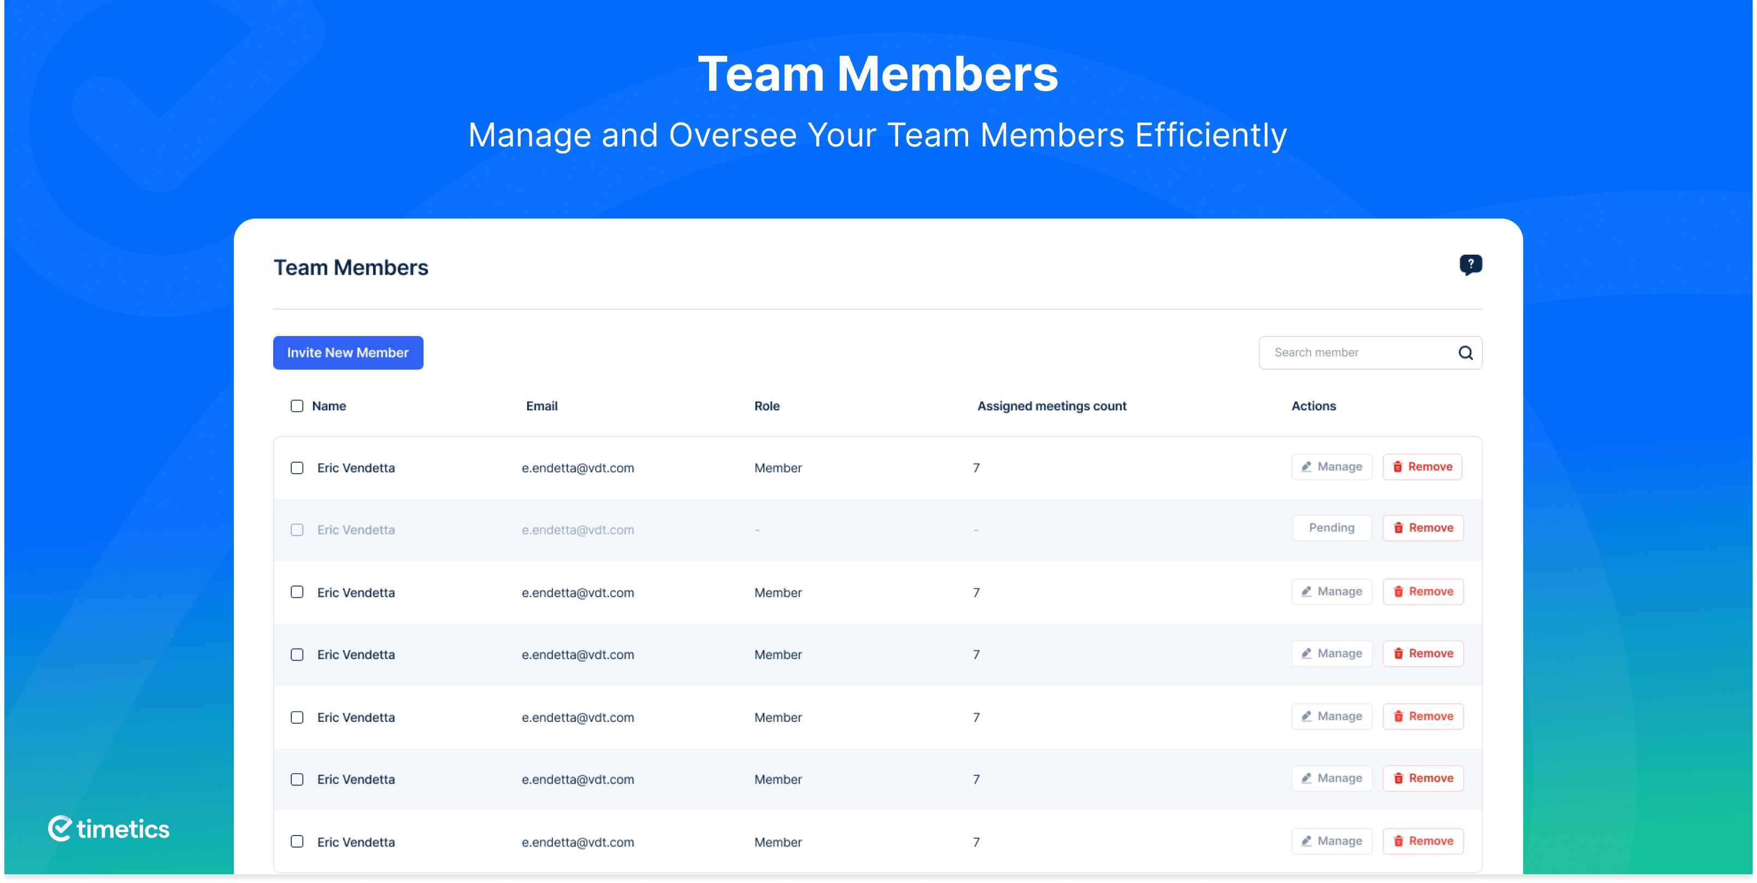The height and width of the screenshot is (883, 1757).
Task: Click the Team Members panel heading
Action: pos(351,268)
